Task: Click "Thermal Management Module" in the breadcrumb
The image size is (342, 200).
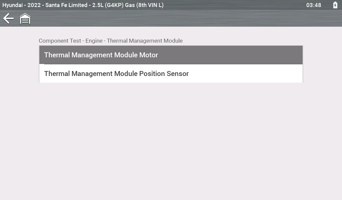Action: point(145,41)
